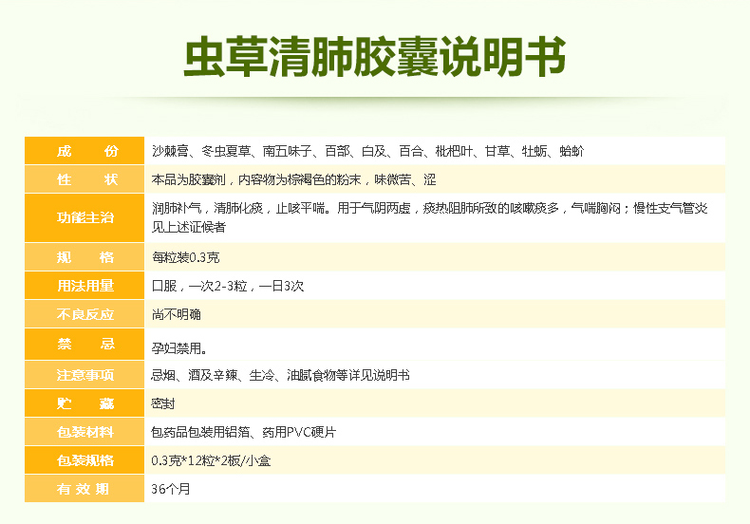Select the 功能主治 label cell
Image resolution: width=750 pixels, height=524 pixels.
(84, 217)
